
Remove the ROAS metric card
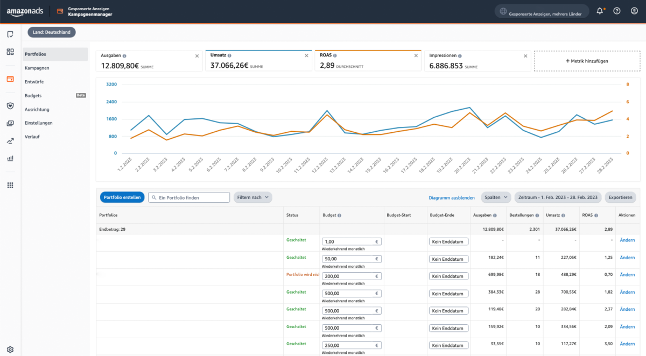(416, 55)
